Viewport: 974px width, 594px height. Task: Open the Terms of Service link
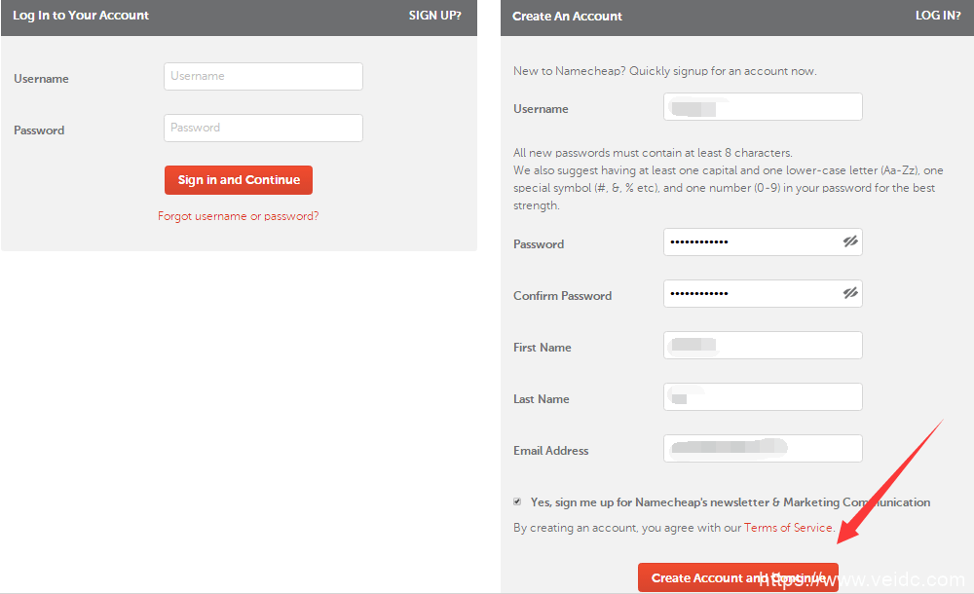(788, 528)
